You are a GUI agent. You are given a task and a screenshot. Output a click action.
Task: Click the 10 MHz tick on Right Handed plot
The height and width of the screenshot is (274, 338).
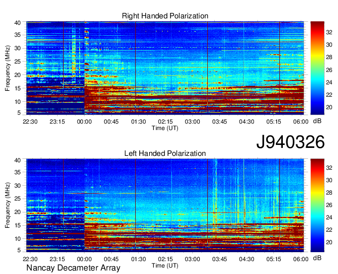[x=17, y=102]
